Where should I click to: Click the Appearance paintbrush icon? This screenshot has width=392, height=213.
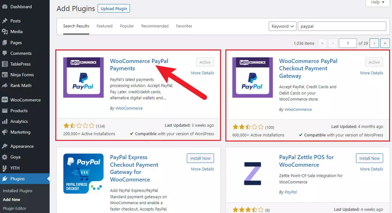tap(5, 146)
